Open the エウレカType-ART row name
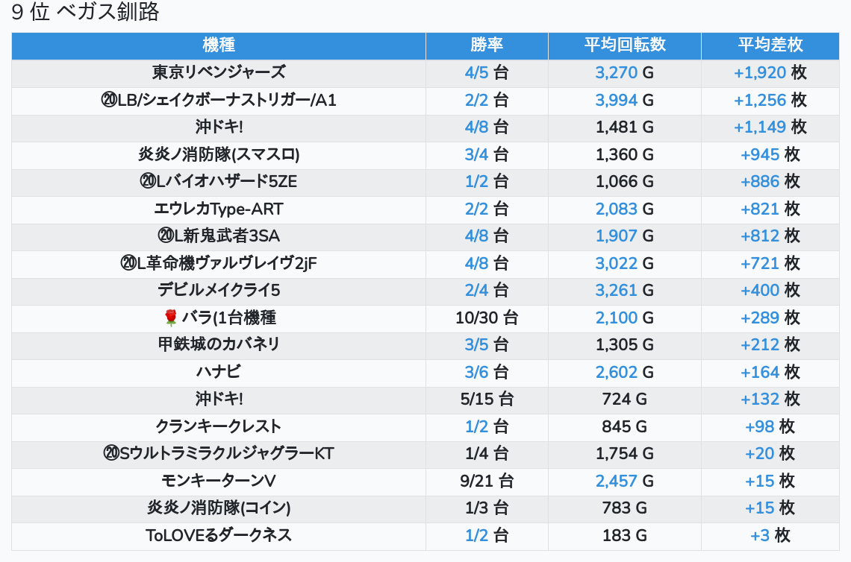This screenshot has width=851, height=562. pyautogui.click(x=219, y=209)
